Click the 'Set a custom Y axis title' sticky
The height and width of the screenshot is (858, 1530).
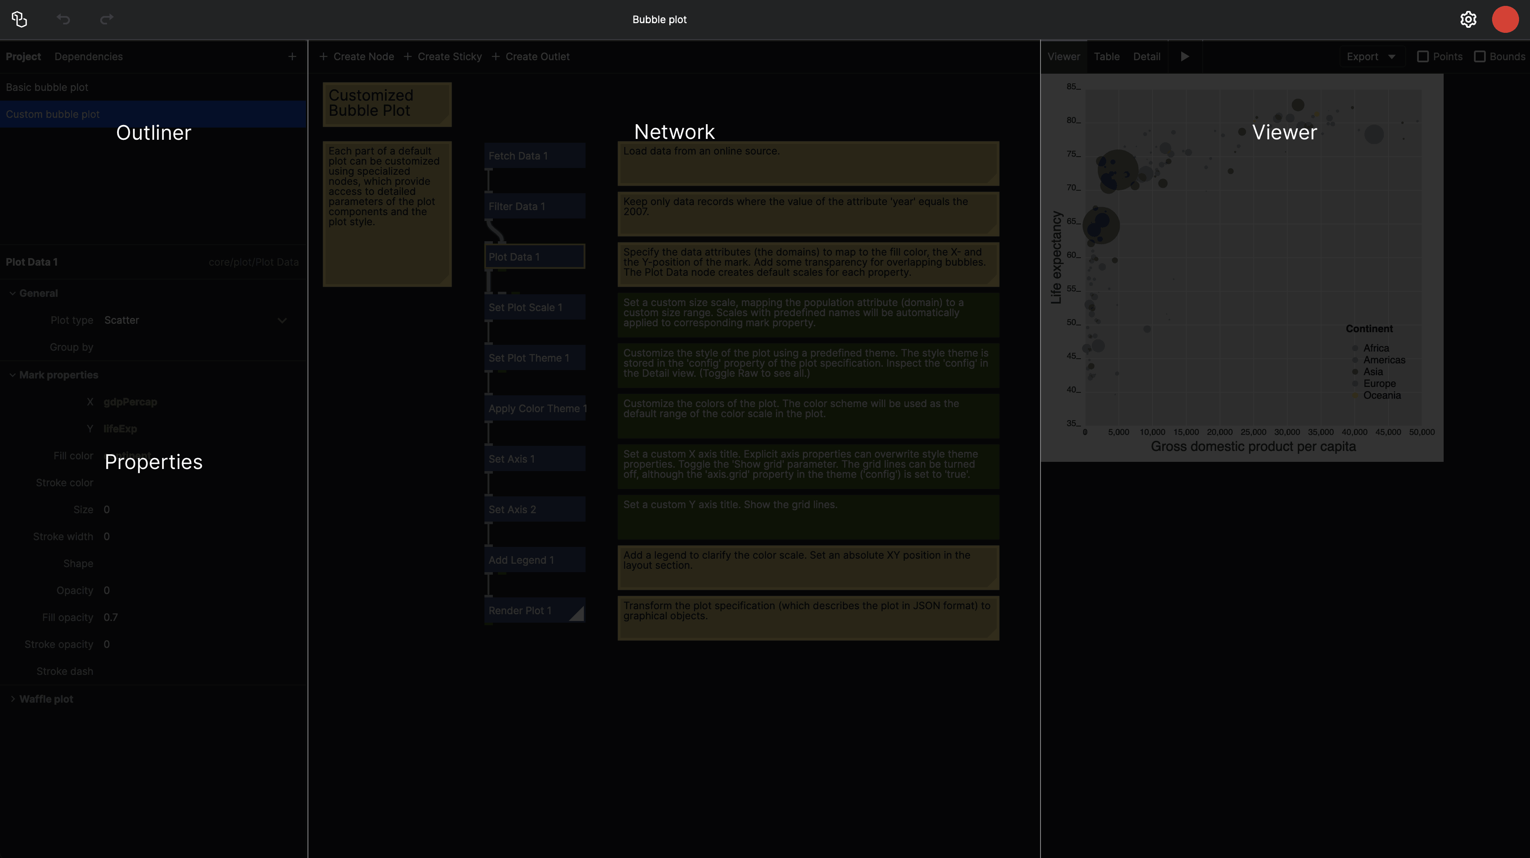coord(808,517)
